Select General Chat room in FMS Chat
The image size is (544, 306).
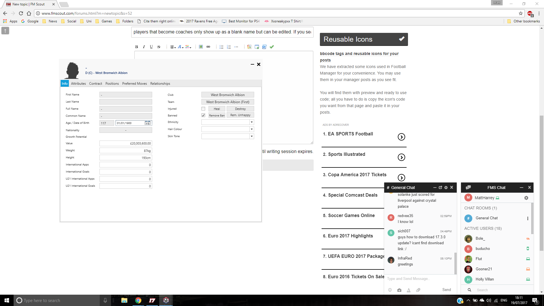486,218
